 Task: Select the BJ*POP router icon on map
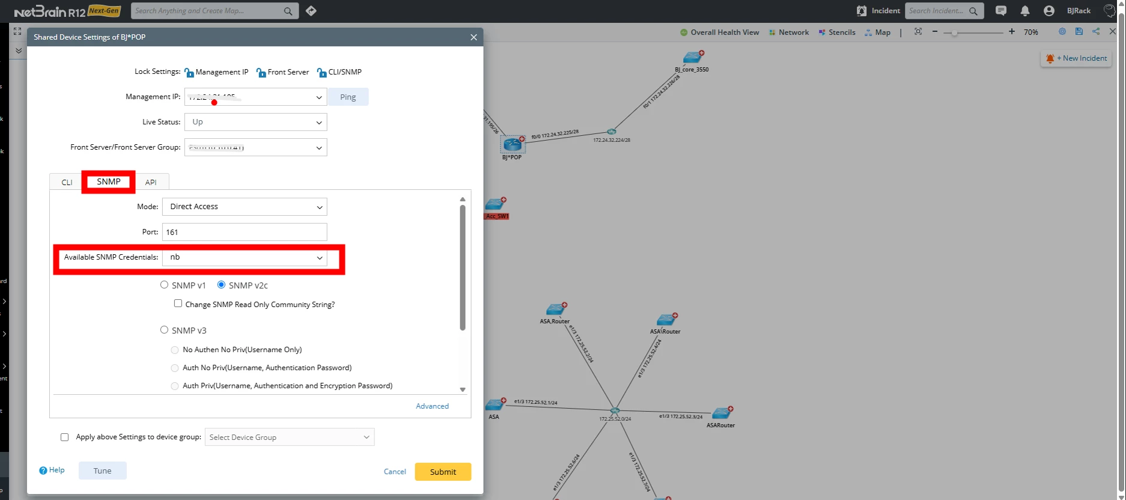[513, 144]
